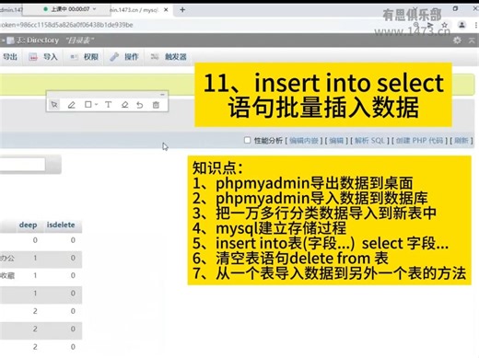
Task: Minimize the annotation toolbar
Action: [x=162, y=94]
